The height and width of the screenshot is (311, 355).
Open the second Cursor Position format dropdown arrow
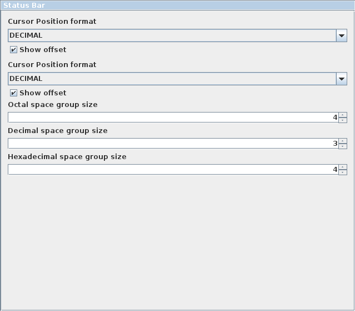point(342,79)
